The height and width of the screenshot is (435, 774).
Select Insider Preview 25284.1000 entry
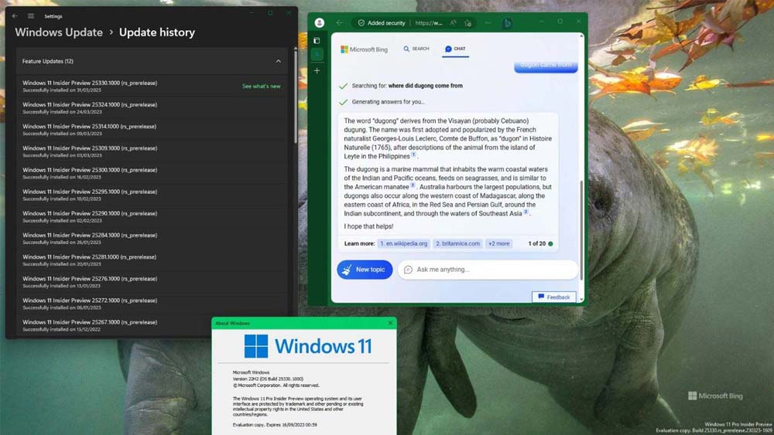click(152, 239)
